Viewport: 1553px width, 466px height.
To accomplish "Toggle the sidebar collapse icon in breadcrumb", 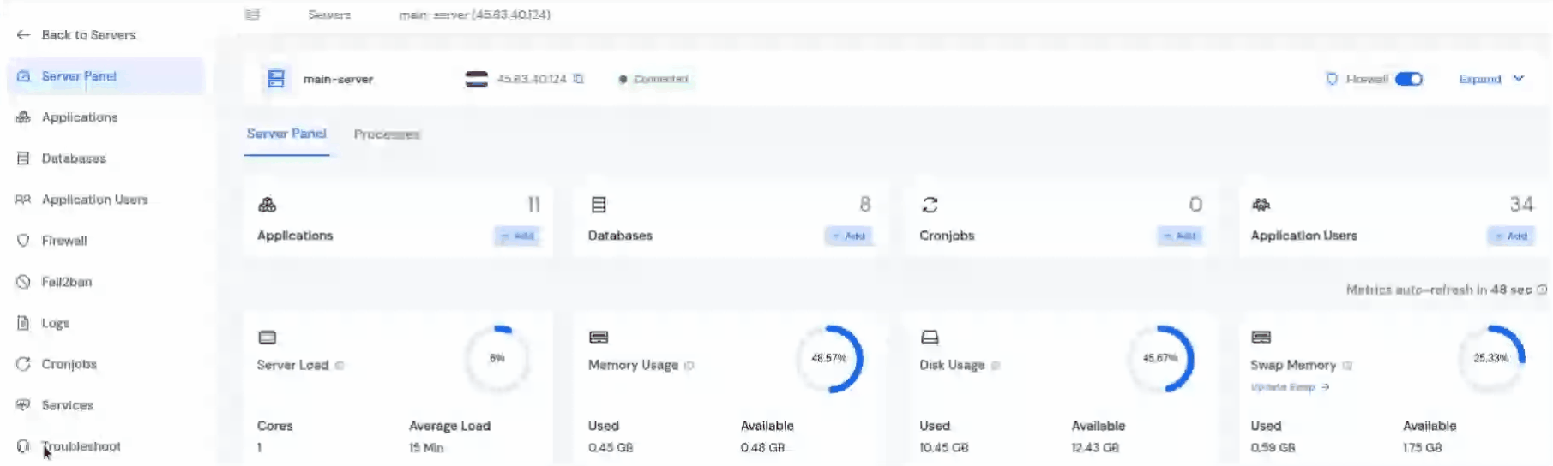I will [x=252, y=15].
